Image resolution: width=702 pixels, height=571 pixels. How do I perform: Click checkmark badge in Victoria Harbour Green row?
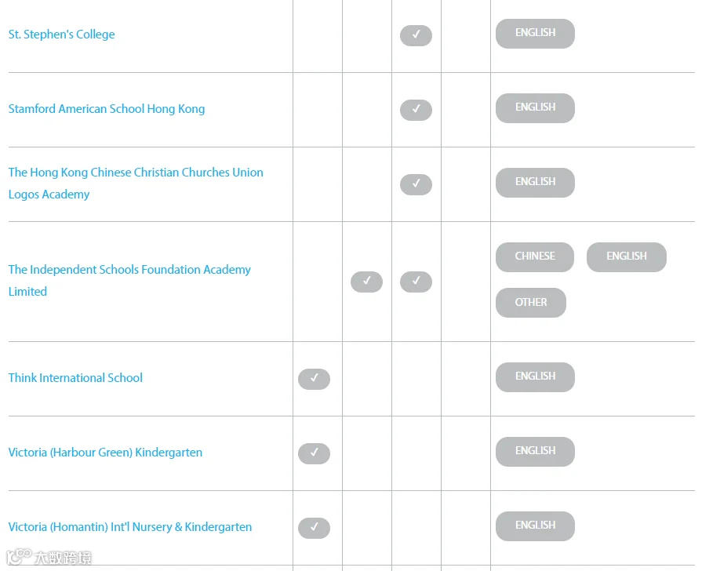[x=315, y=453]
